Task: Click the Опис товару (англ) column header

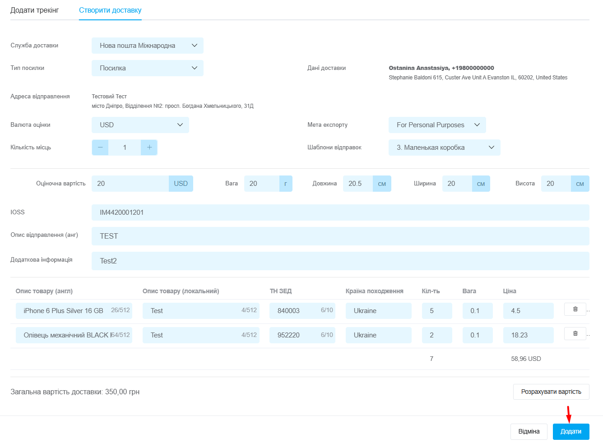Action: click(x=44, y=291)
